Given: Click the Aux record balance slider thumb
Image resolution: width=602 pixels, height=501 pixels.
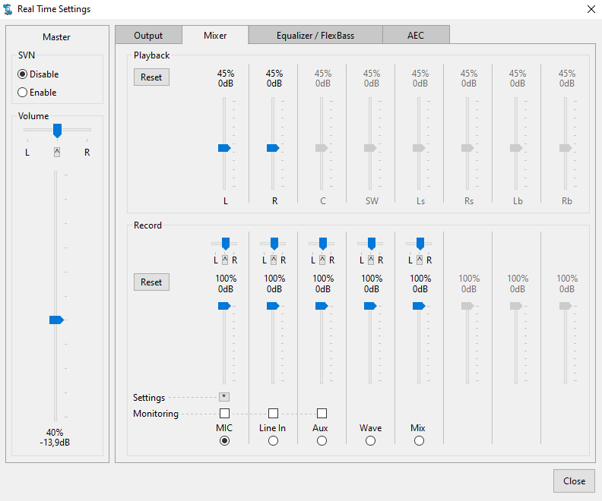Looking at the screenshot, I should (323, 244).
